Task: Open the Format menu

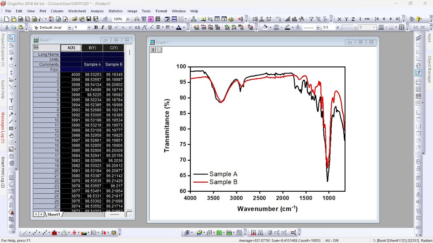Action: (x=161, y=11)
